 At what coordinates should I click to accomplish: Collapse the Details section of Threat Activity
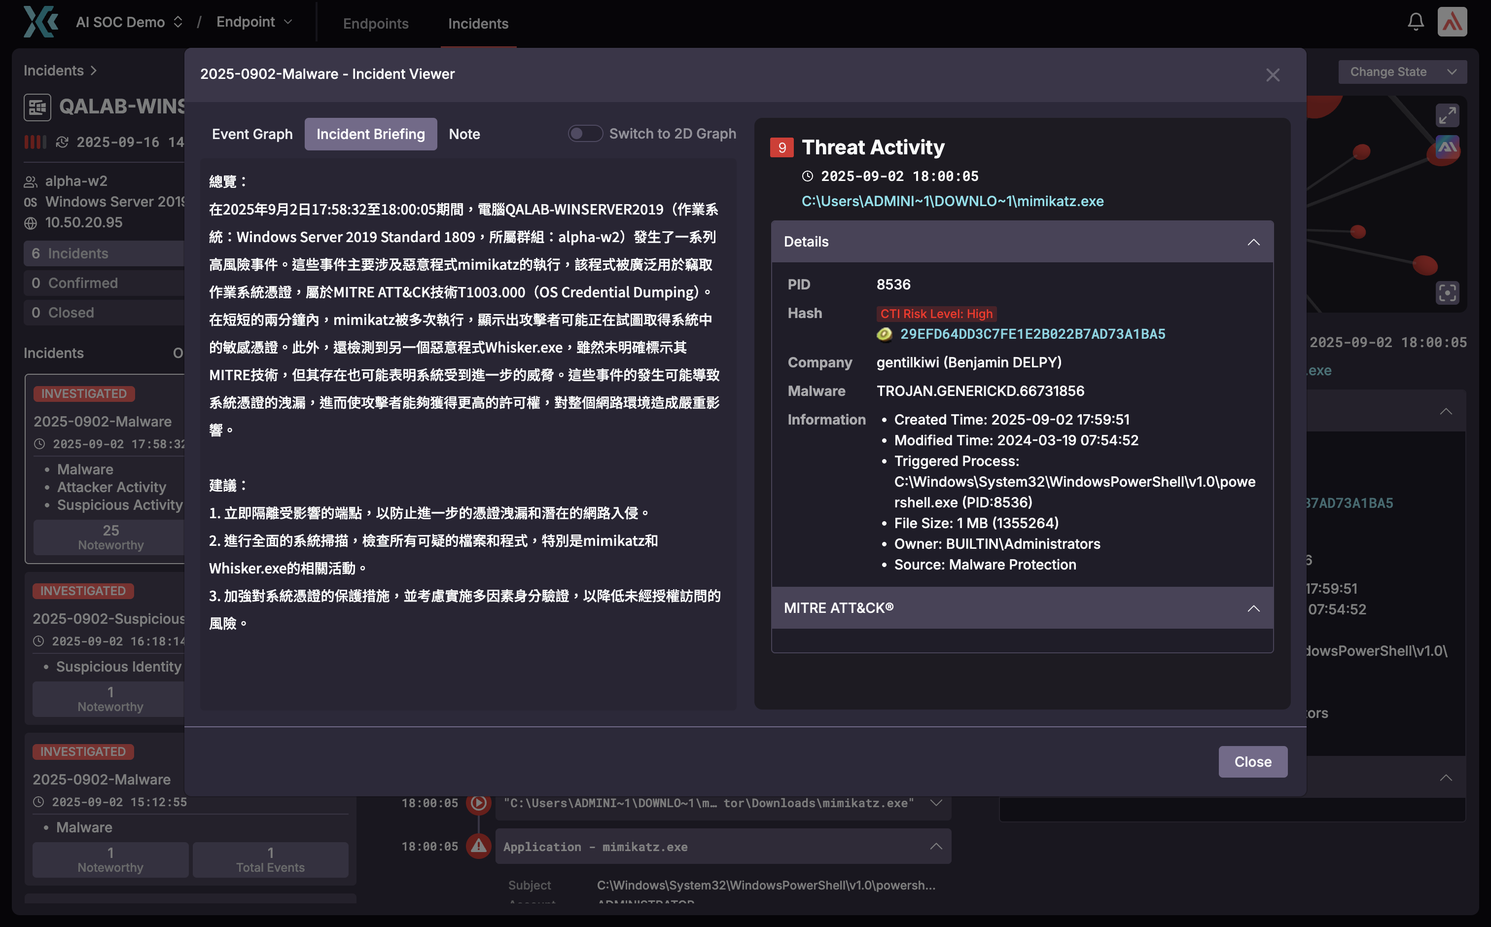click(1253, 242)
